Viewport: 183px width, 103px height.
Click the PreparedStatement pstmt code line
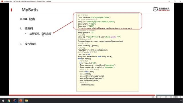click(x=100, y=41)
